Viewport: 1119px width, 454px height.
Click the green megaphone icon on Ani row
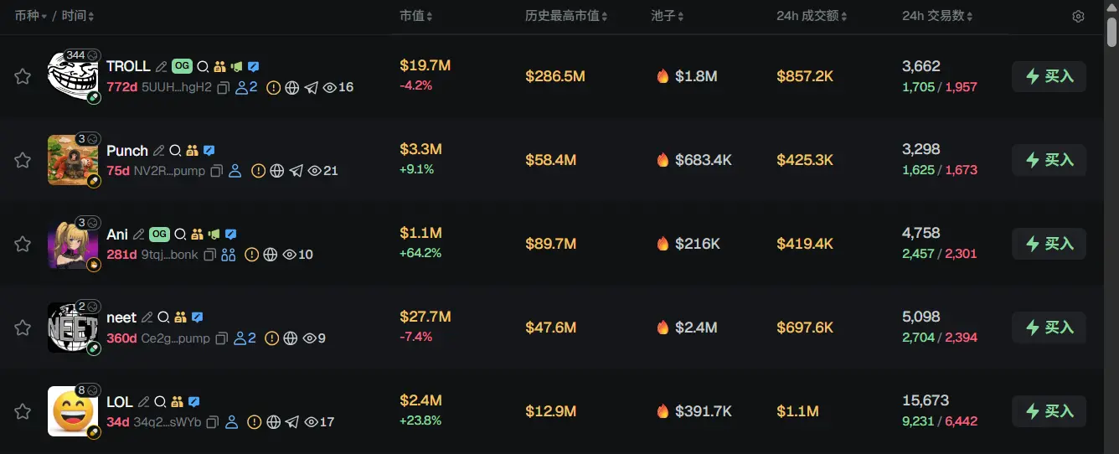pos(214,235)
